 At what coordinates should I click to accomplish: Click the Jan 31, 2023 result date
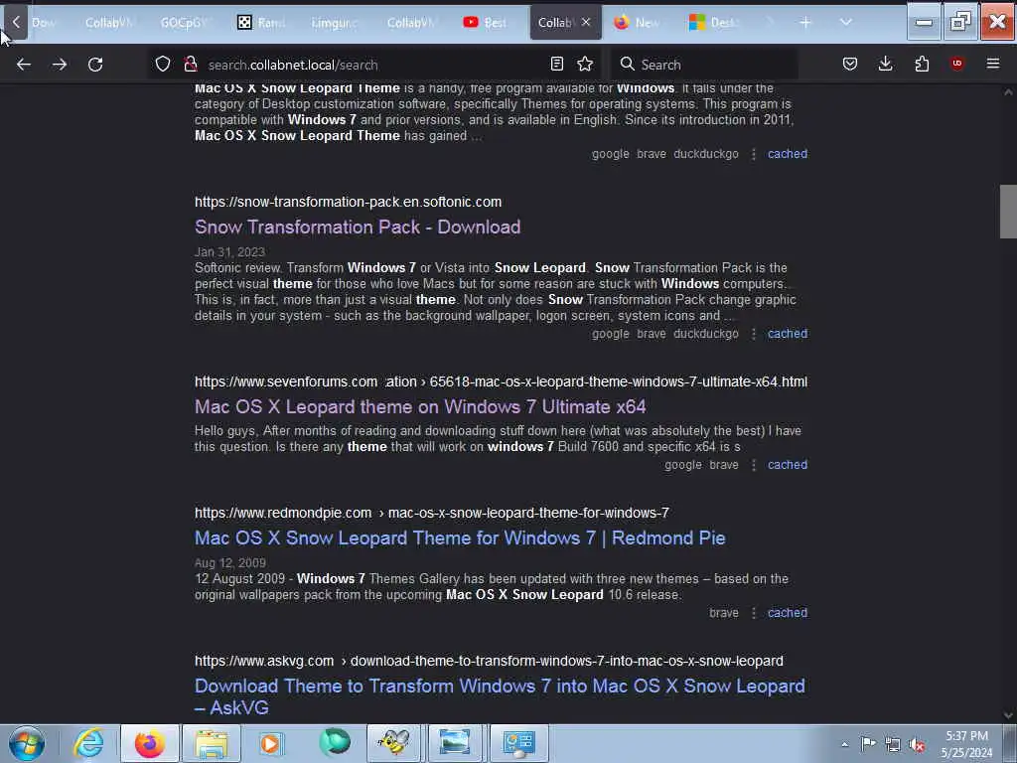(229, 251)
